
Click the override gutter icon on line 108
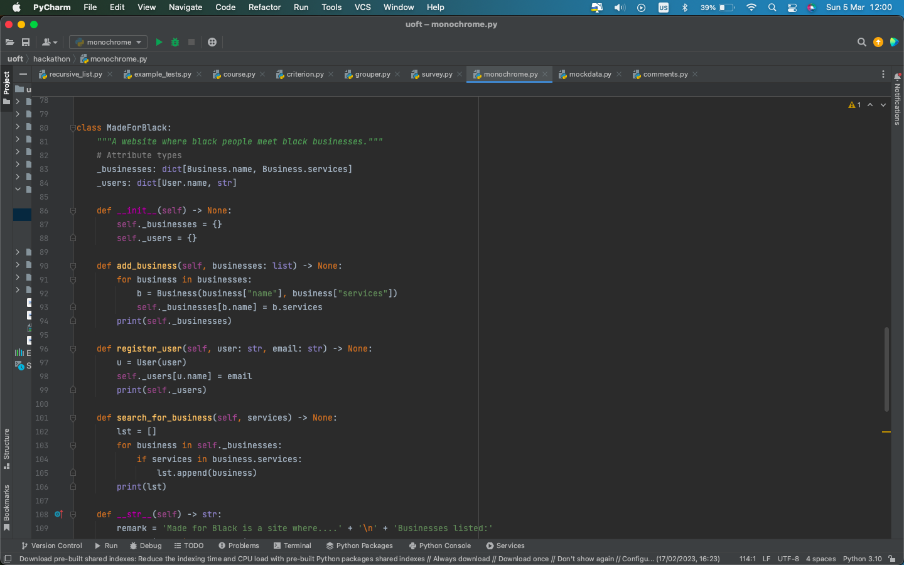coord(58,514)
